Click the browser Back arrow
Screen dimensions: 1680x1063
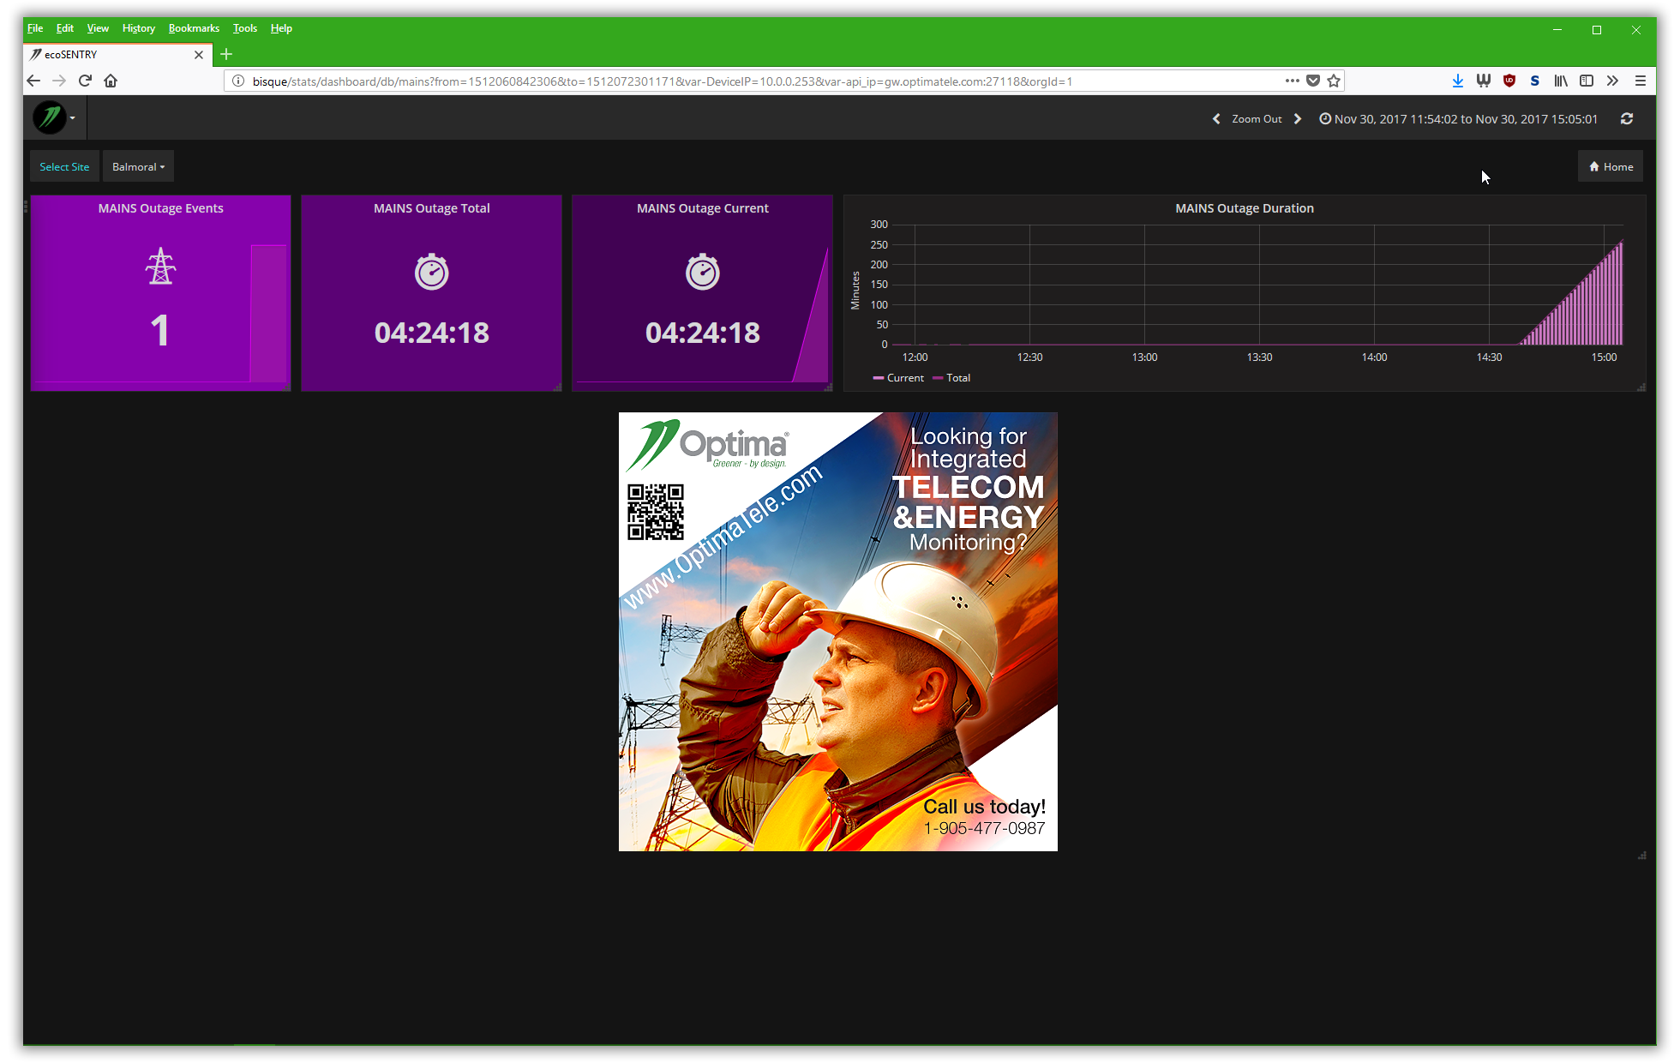tap(33, 81)
